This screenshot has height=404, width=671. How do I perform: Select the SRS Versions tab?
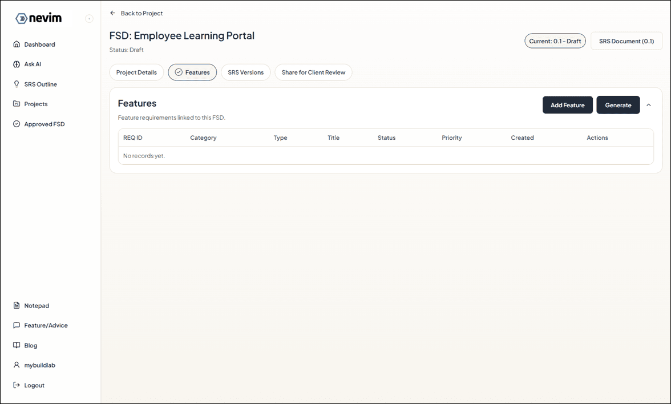245,72
